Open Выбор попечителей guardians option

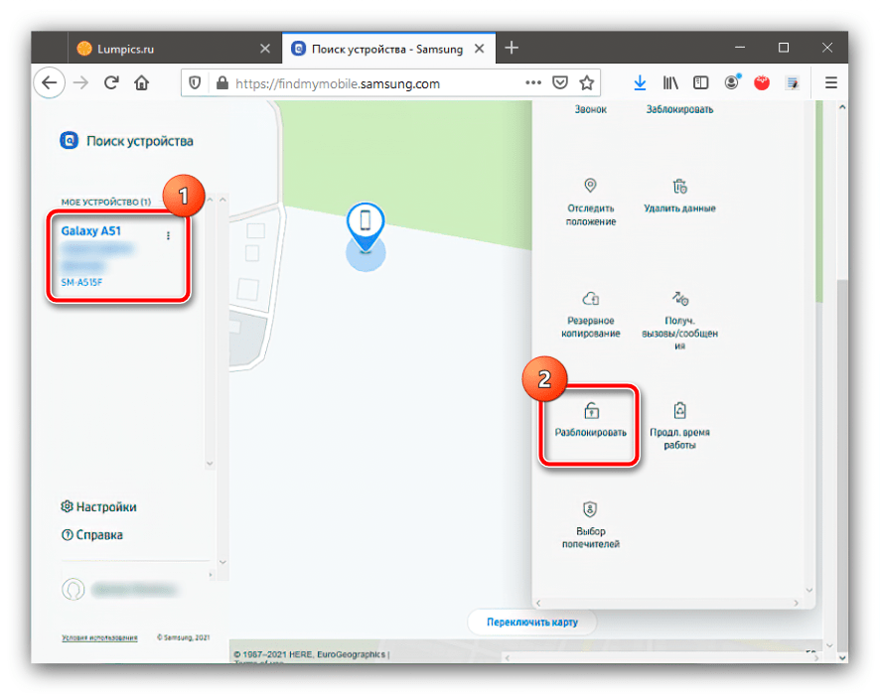[590, 510]
